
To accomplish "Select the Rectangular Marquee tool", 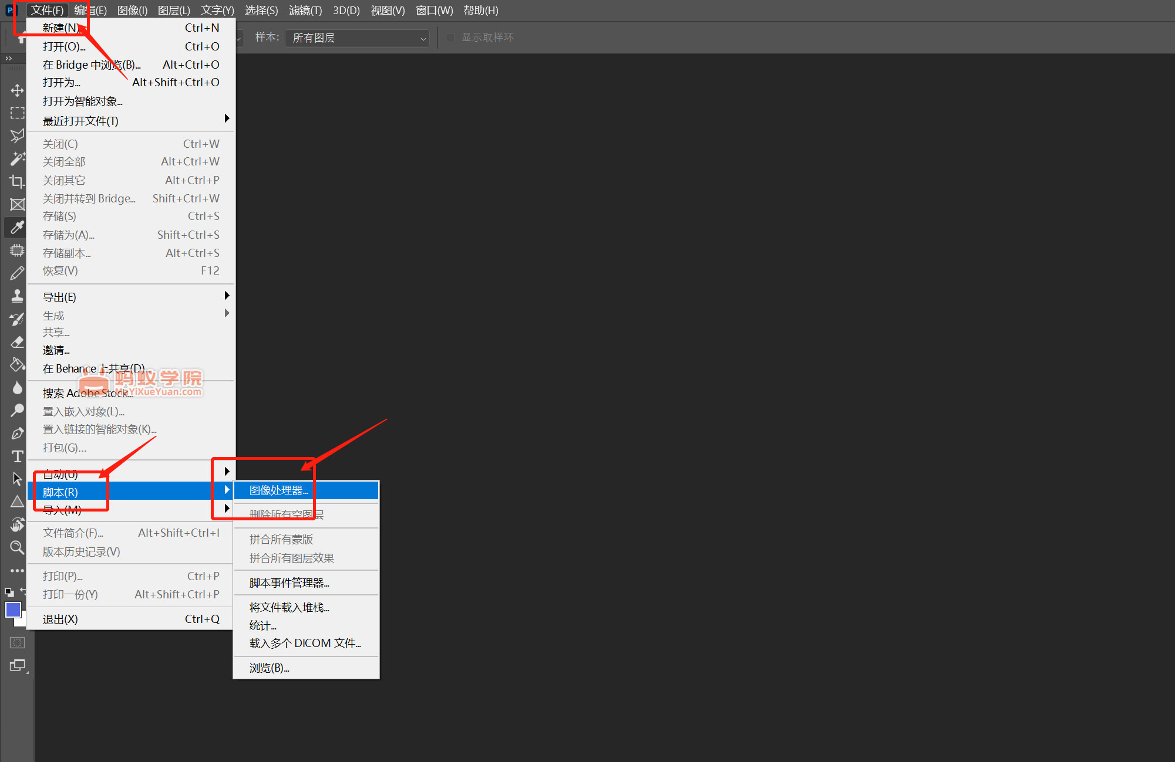I will point(17,113).
